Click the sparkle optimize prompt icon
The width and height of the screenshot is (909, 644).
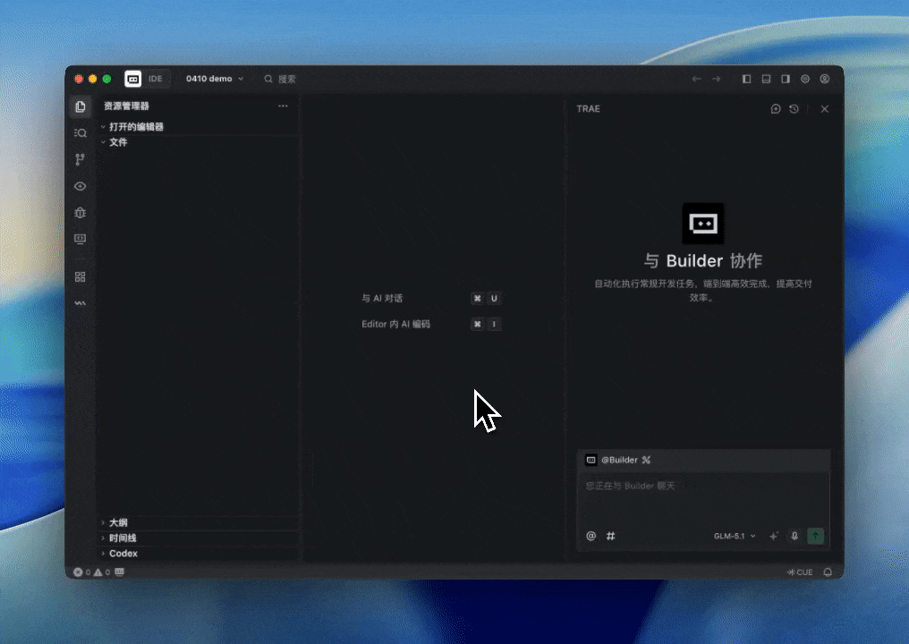pos(774,536)
